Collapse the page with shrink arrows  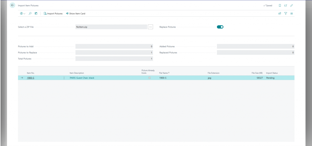click(x=292, y=5)
